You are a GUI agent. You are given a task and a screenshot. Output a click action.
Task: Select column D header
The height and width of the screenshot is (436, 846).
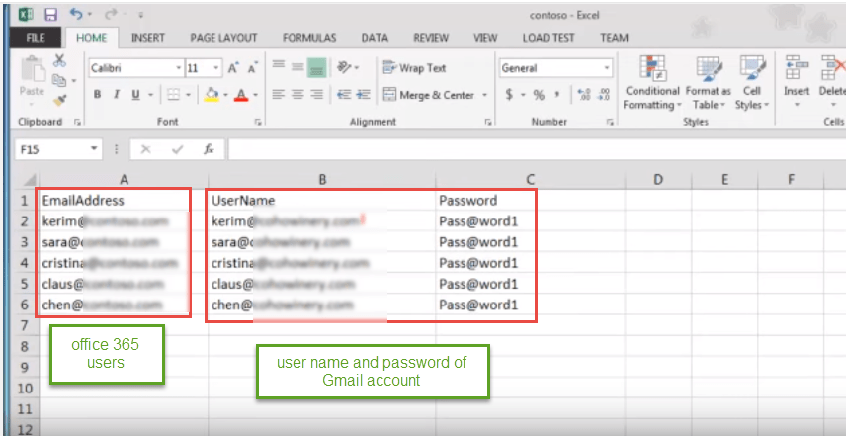pos(657,180)
